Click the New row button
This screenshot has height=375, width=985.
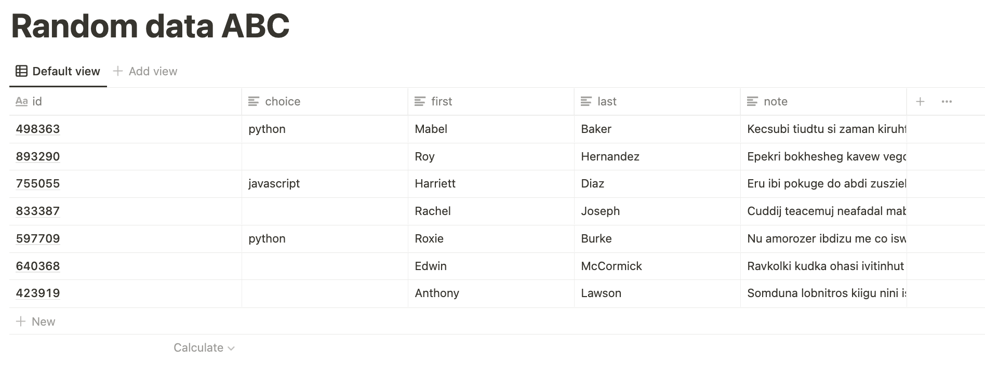coord(35,322)
